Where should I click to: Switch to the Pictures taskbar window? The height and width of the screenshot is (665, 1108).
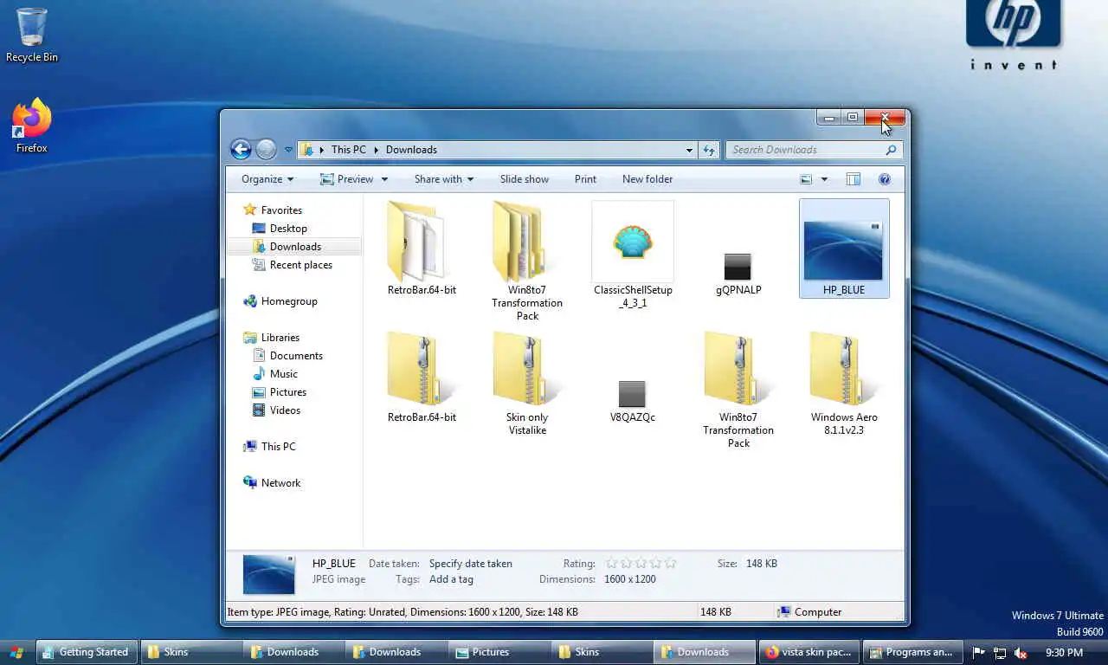click(499, 652)
